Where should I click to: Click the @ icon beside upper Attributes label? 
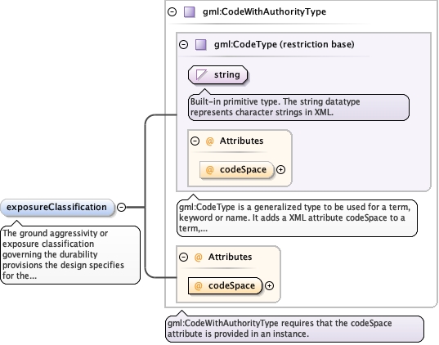click(209, 141)
